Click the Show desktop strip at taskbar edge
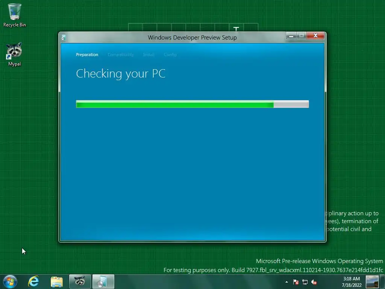 tap(383, 282)
